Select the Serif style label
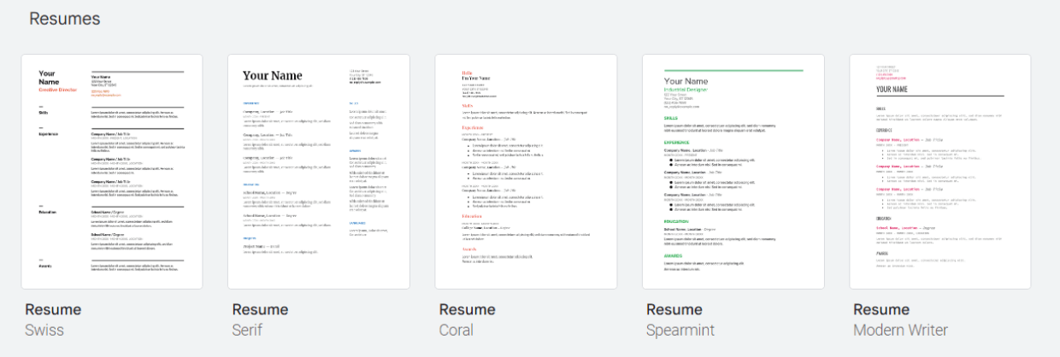The width and height of the screenshot is (1060, 357). coord(247,330)
